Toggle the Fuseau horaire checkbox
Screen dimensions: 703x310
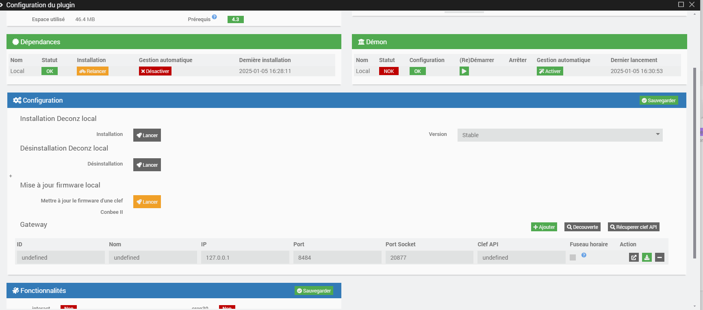click(x=573, y=257)
